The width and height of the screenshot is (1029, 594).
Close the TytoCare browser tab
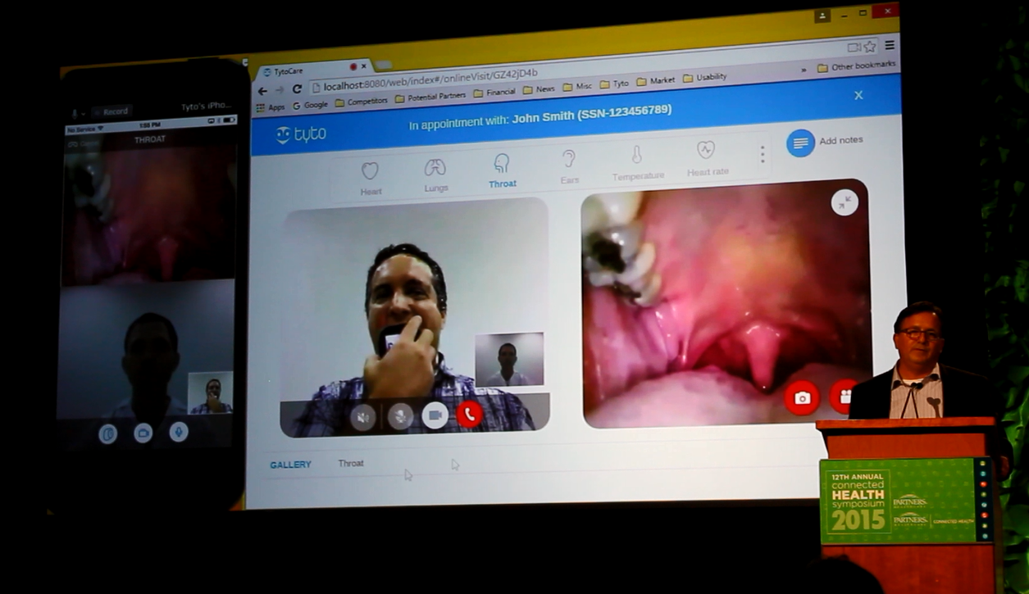364,66
